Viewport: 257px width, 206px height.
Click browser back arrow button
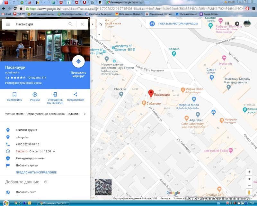4,9
